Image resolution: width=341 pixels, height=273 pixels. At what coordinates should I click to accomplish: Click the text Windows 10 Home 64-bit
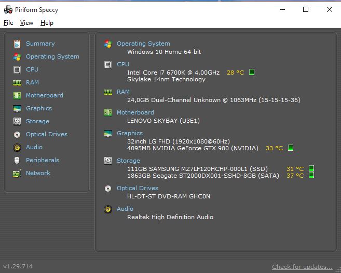(x=164, y=52)
